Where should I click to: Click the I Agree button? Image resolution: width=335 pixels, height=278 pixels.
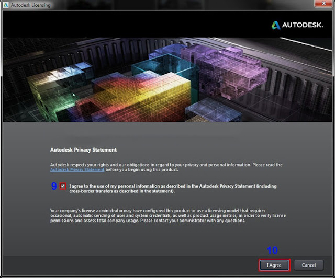[x=274, y=265]
